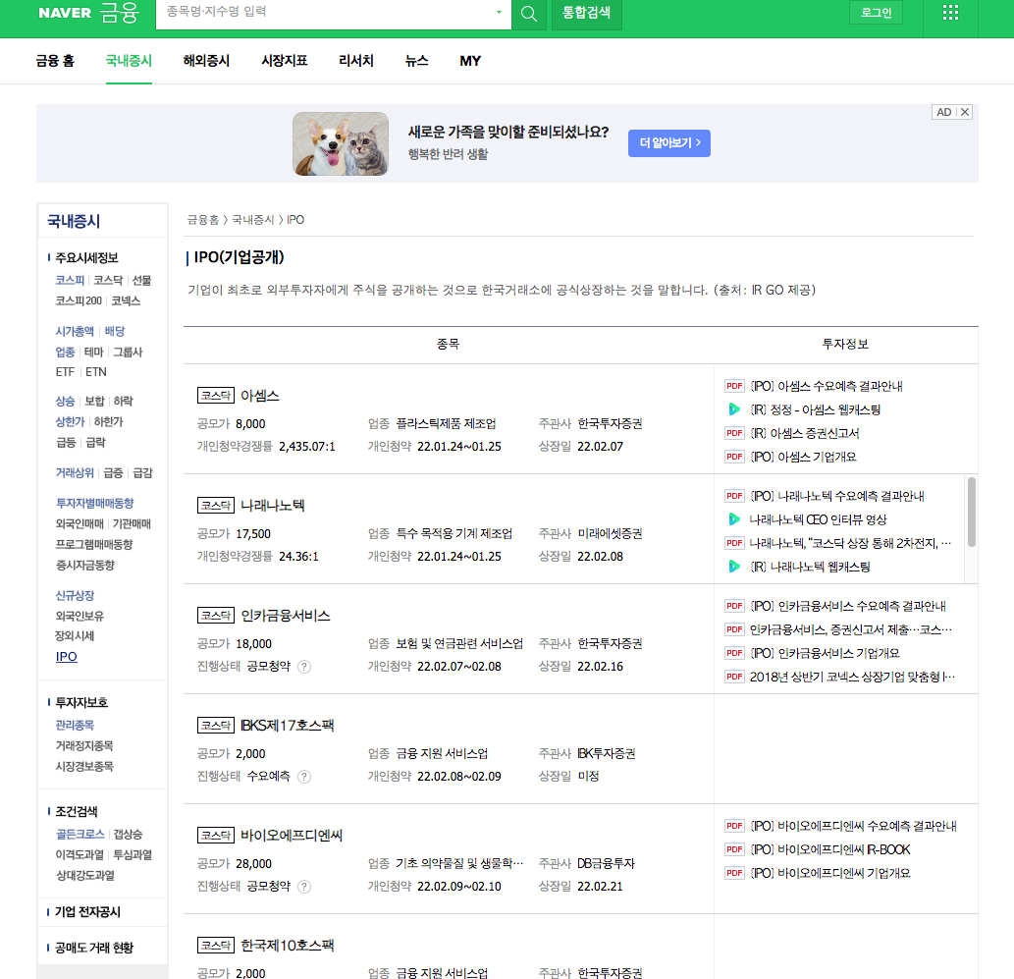Play 정정 - 아셈스 웹캐스팅 video icon

pyautogui.click(x=734, y=409)
